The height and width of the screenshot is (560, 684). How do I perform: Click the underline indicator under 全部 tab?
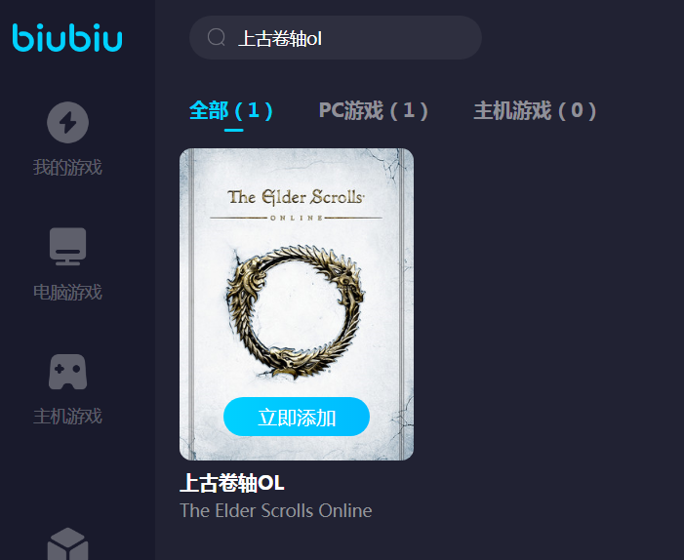(x=234, y=130)
